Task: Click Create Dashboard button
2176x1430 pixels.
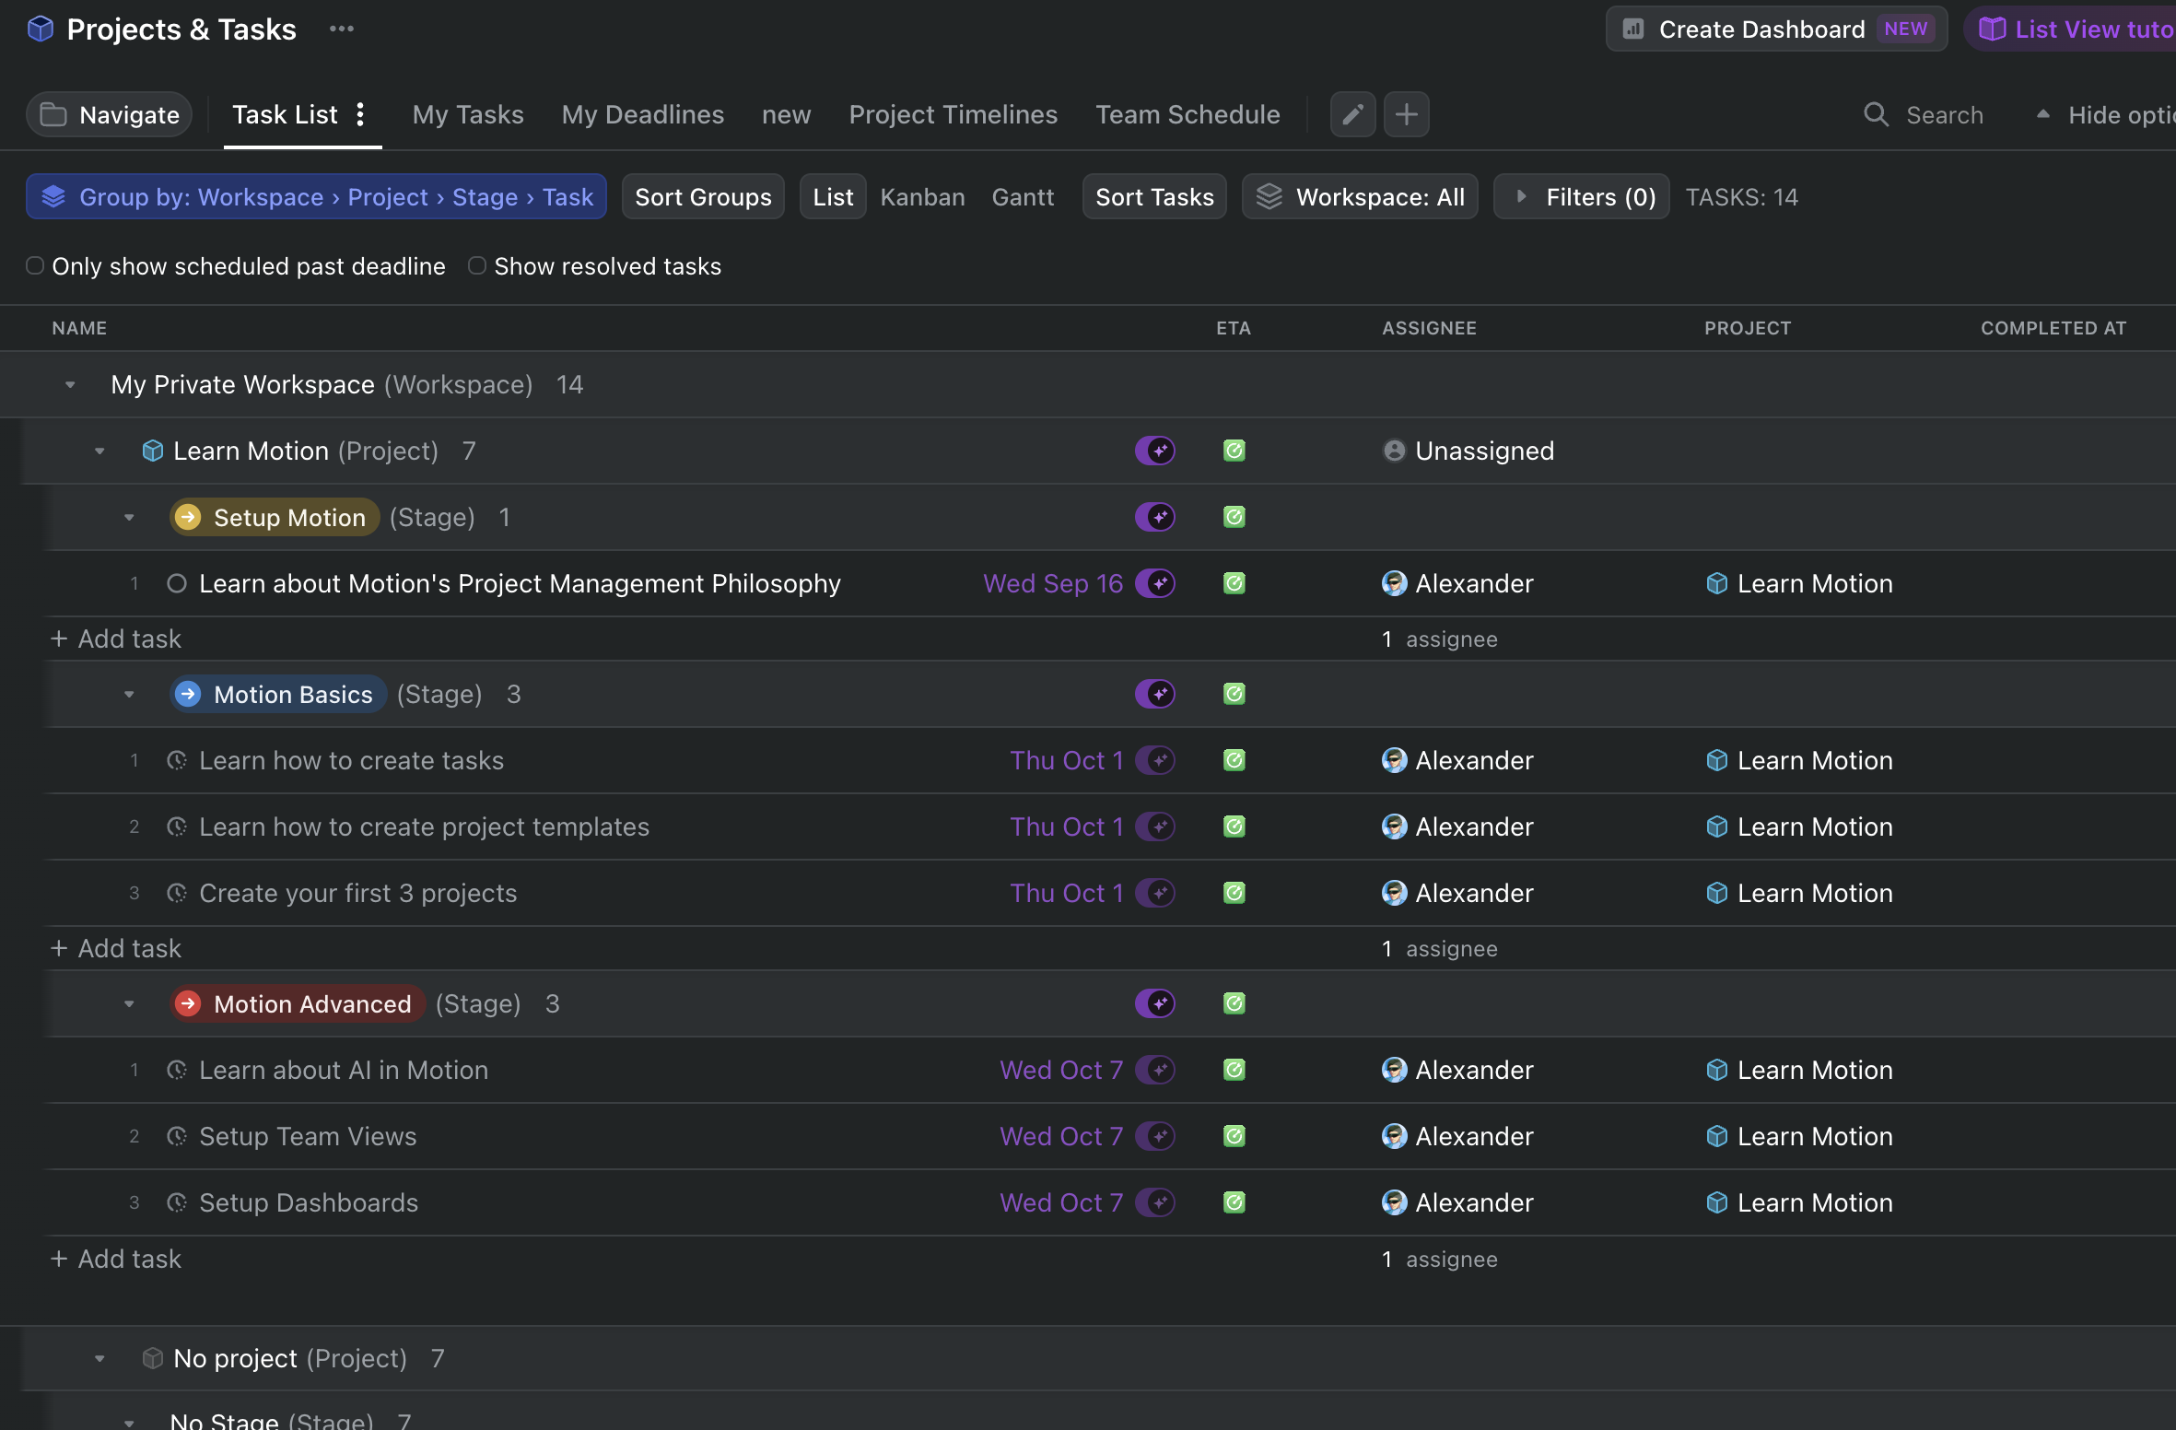Action: click(1776, 29)
